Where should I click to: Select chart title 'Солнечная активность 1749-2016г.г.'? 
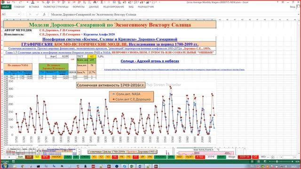[x=111, y=85]
